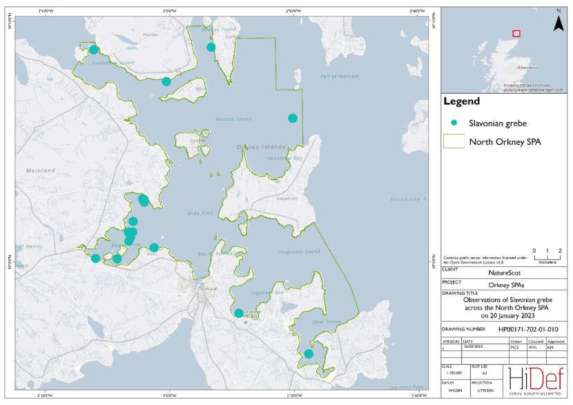Click the red locator square on inset map

click(516, 34)
